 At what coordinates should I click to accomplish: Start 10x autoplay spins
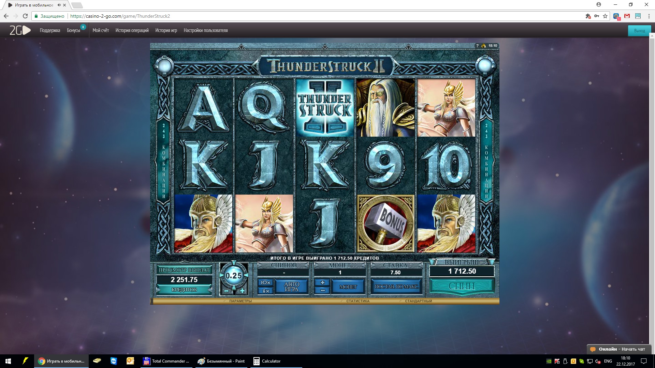pyautogui.click(x=265, y=282)
